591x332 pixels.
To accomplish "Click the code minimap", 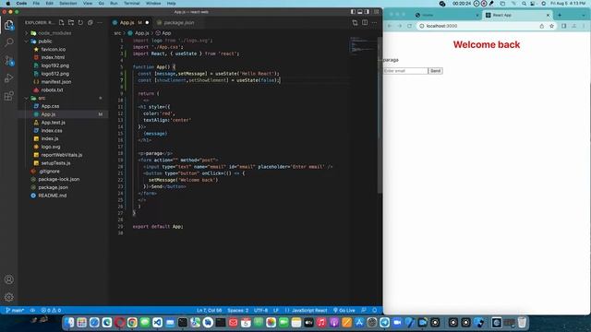I will pos(363,45).
